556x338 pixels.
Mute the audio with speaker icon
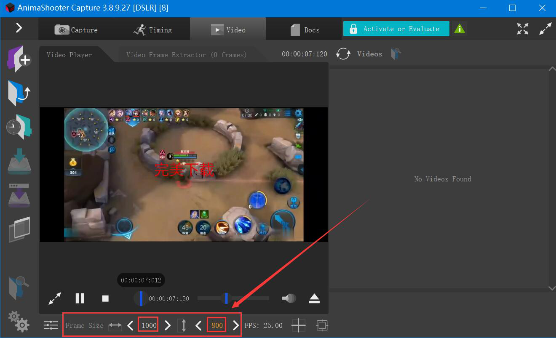pos(289,298)
